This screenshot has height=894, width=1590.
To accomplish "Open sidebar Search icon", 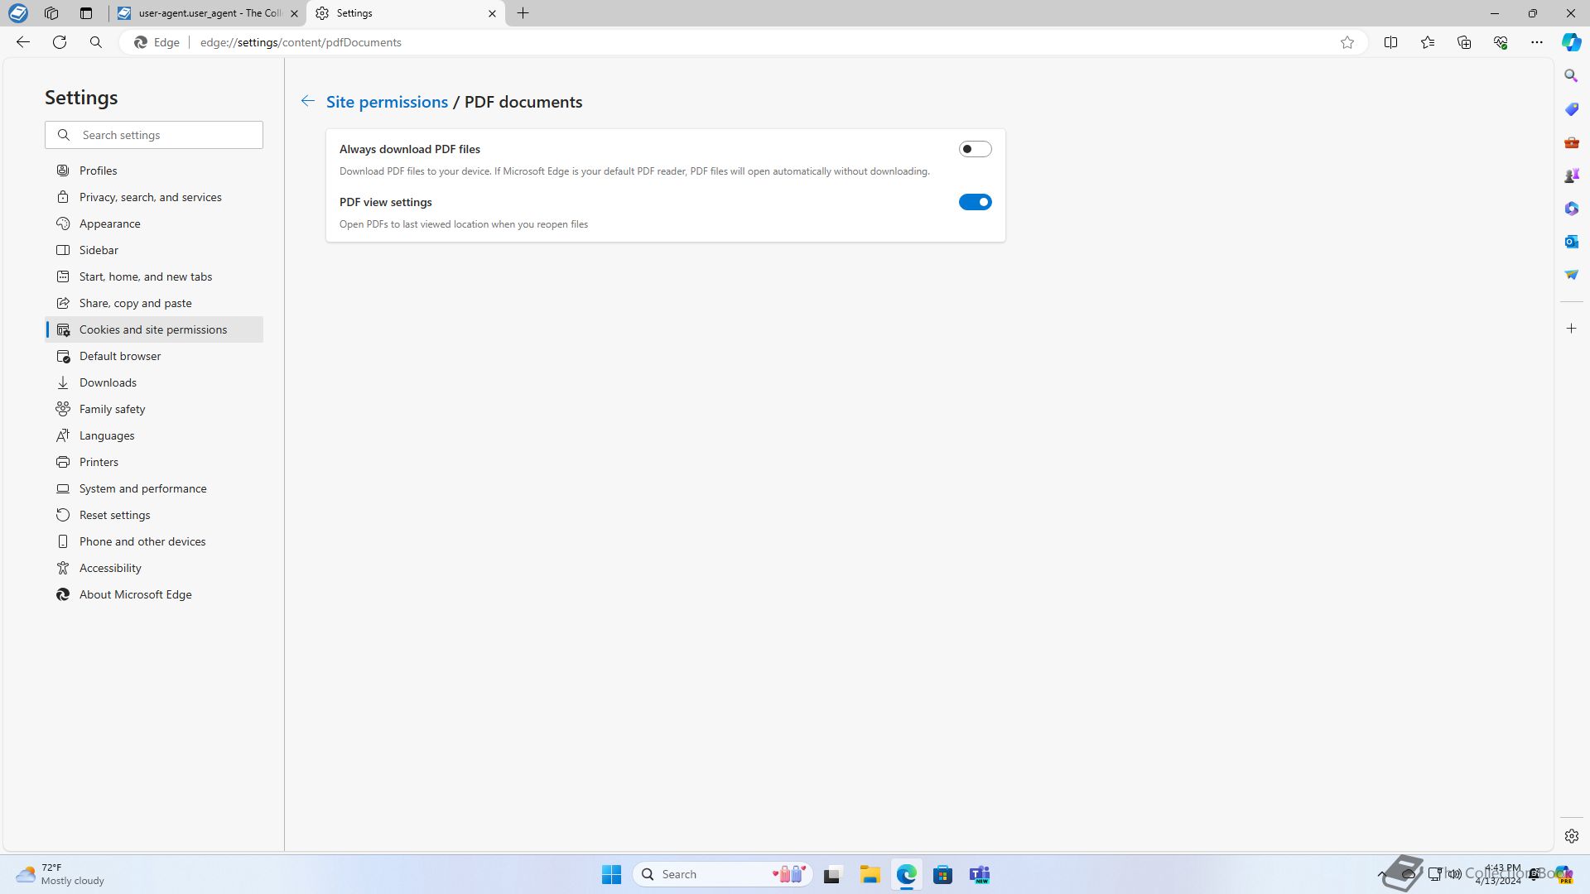I will click(1571, 75).
